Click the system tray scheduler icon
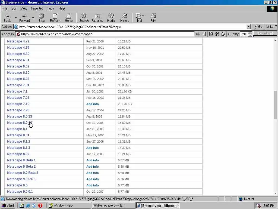 click(258, 206)
